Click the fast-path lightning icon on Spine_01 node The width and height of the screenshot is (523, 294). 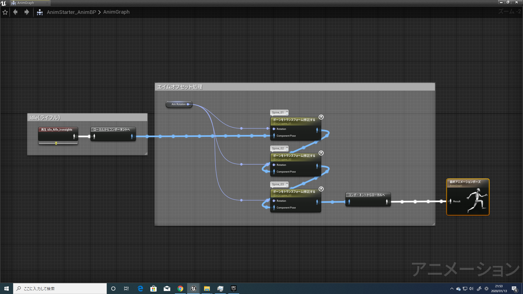pyautogui.click(x=321, y=117)
